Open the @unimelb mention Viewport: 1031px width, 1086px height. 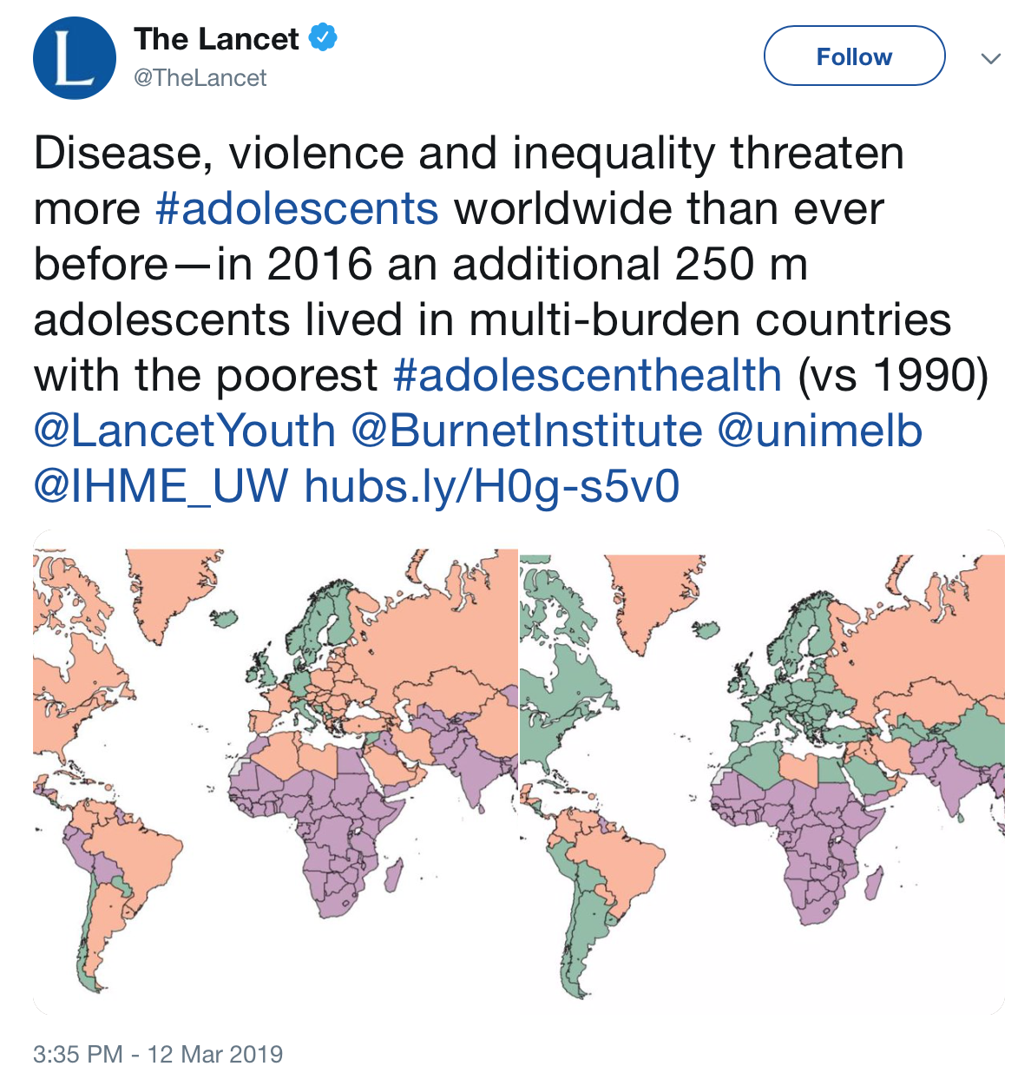click(x=819, y=431)
